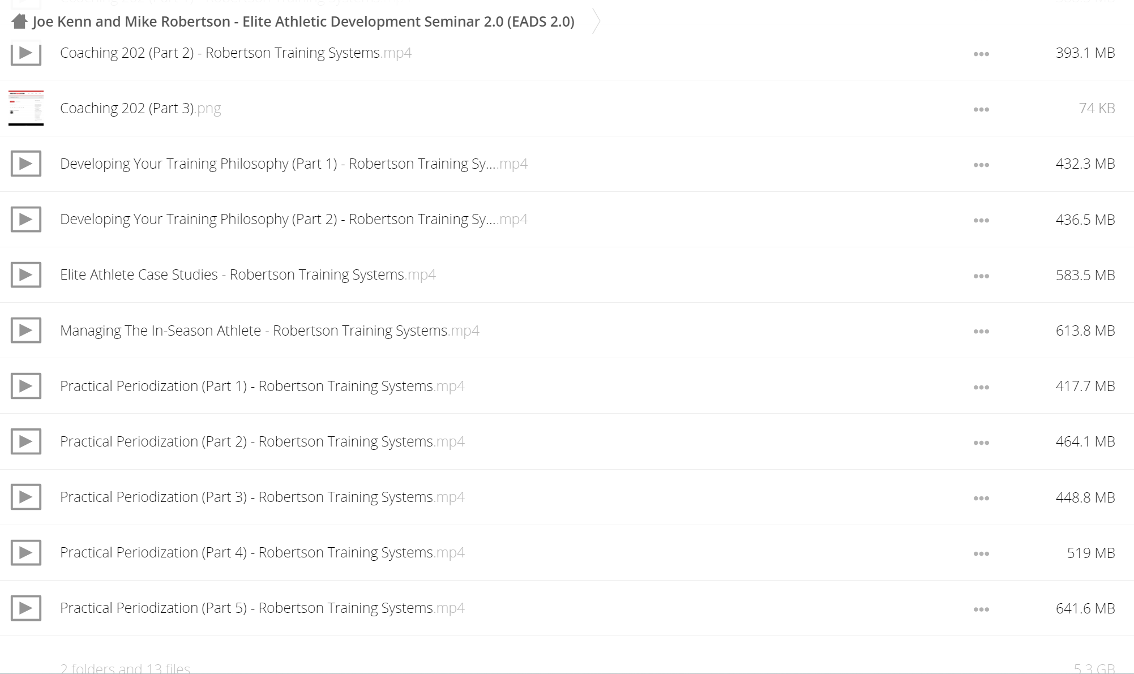This screenshot has width=1134, height=674.
Task: Open more options for Practical Periodization (Part 5)
Action: (x=981, y=609)
